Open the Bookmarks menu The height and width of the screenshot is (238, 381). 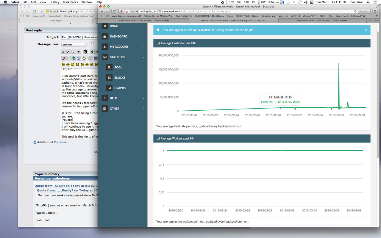point(70,2)
